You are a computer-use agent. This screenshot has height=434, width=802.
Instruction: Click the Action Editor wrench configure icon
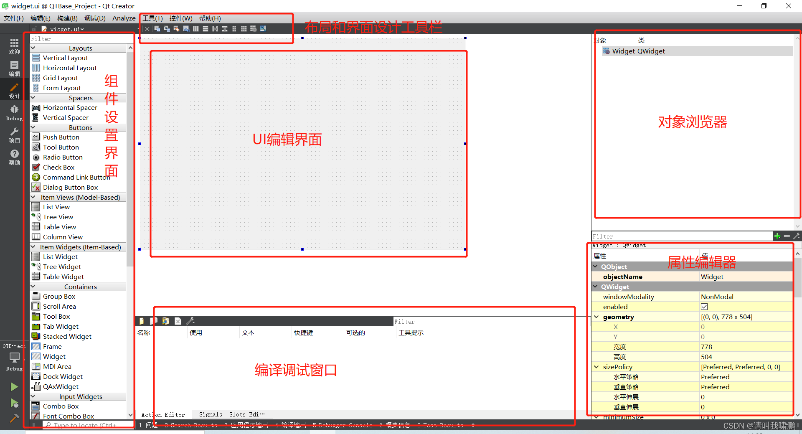[x=190, y=321]
